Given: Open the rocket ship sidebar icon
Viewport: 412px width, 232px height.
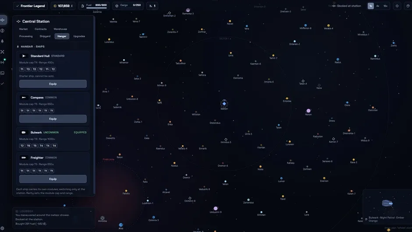Looking at the screenshot, I should coord(2,41).
